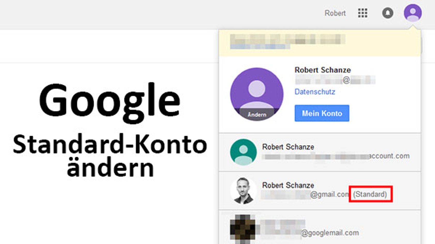Select the portrait photo of the gmail.com account
Screen dimensions: 435x244
point(243,191)
